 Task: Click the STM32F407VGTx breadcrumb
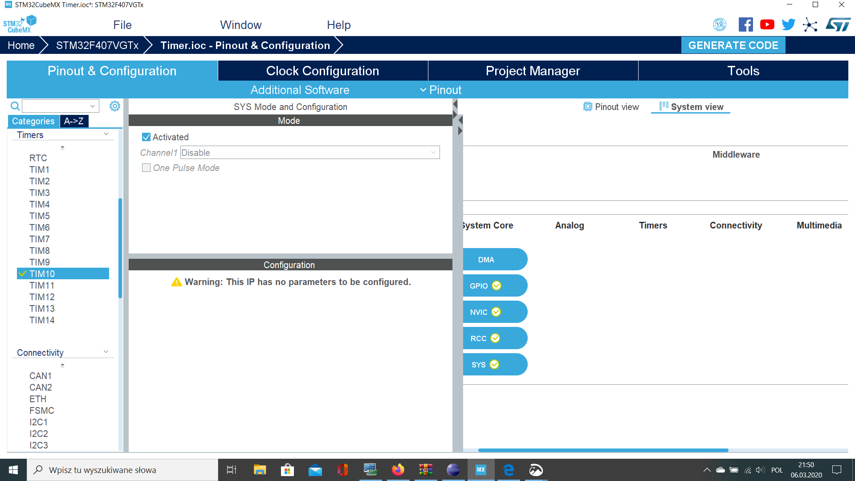point(97,45)
